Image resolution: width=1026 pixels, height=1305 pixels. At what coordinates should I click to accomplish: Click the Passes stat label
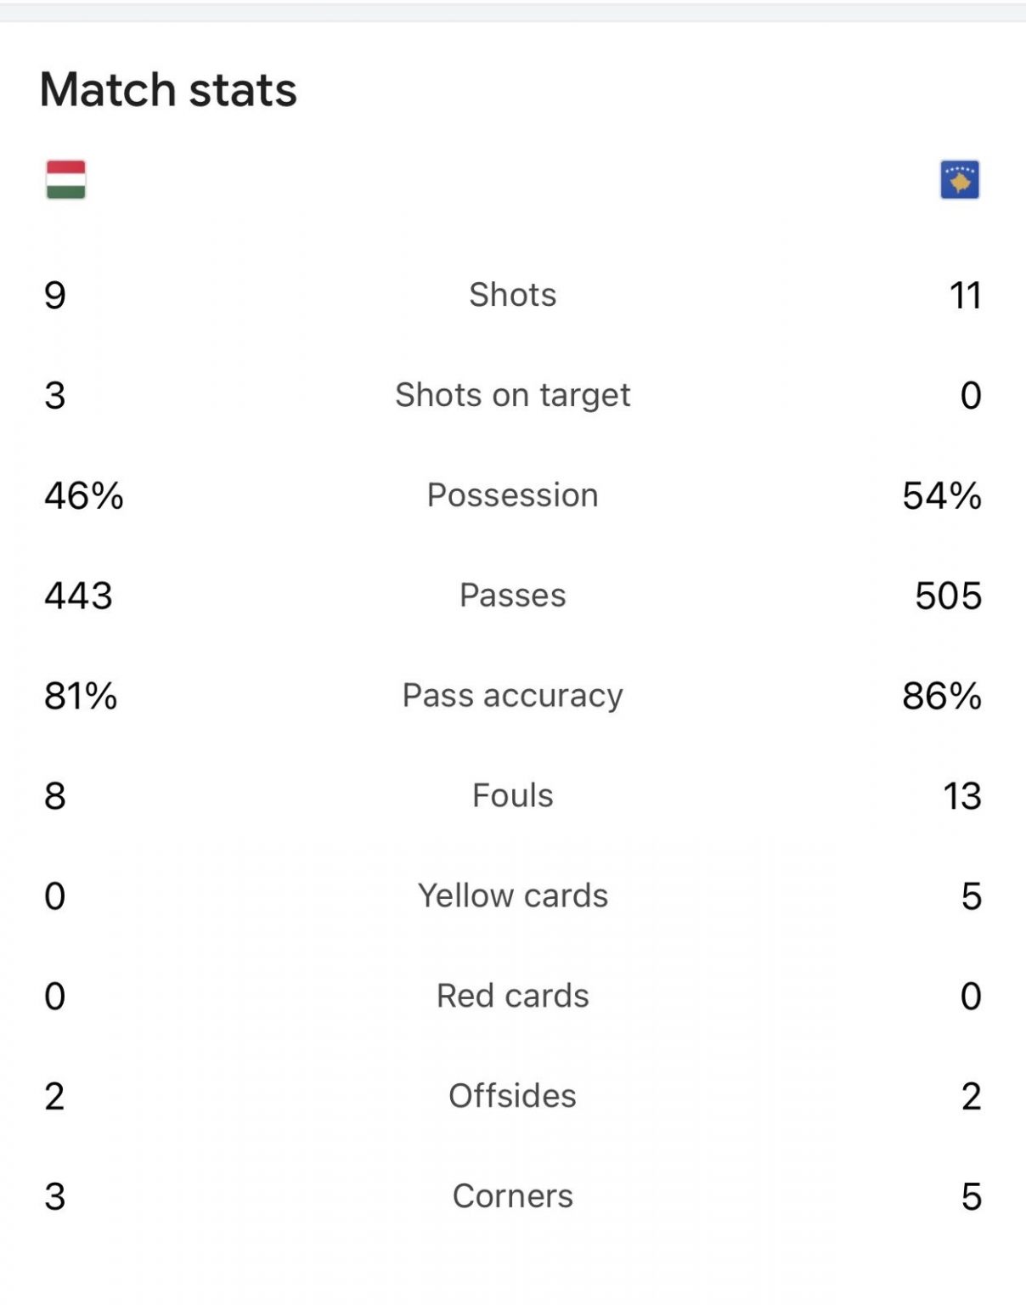513,596
